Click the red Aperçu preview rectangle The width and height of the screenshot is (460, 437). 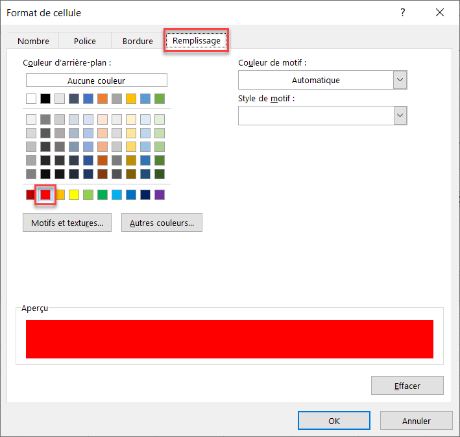click(x=230, y=339)
